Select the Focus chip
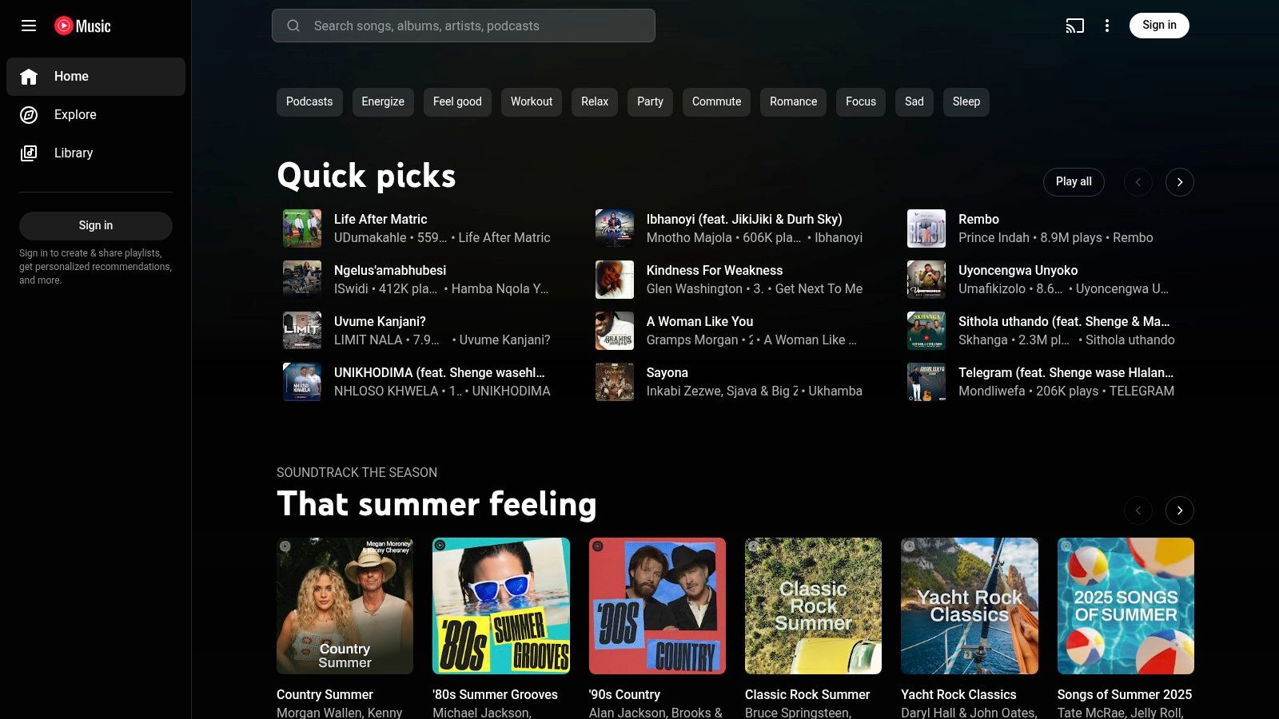This screenshot has height=719, width=1279. coord(861,101)
